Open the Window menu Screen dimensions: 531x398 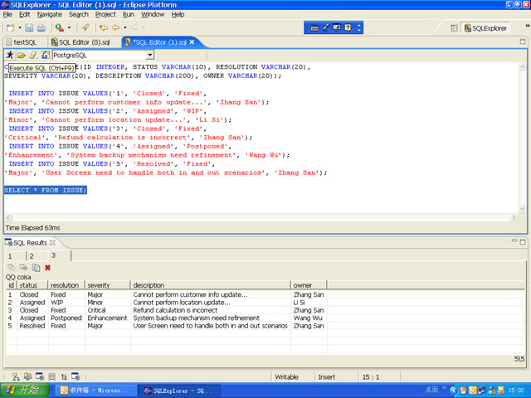pos(153,15)
